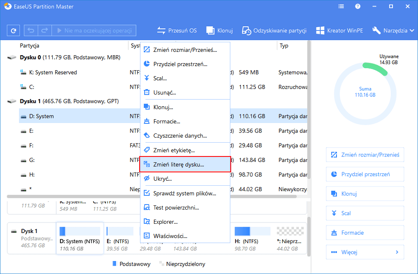Click Formacie button in side panel
418x274 pixels.
(365, 233)
